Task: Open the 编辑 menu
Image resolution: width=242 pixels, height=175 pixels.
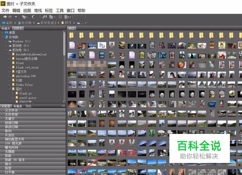Action: [x=16, y=11]
